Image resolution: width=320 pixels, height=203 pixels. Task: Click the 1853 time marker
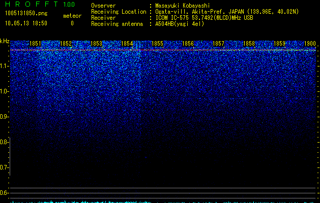(96, 44)
